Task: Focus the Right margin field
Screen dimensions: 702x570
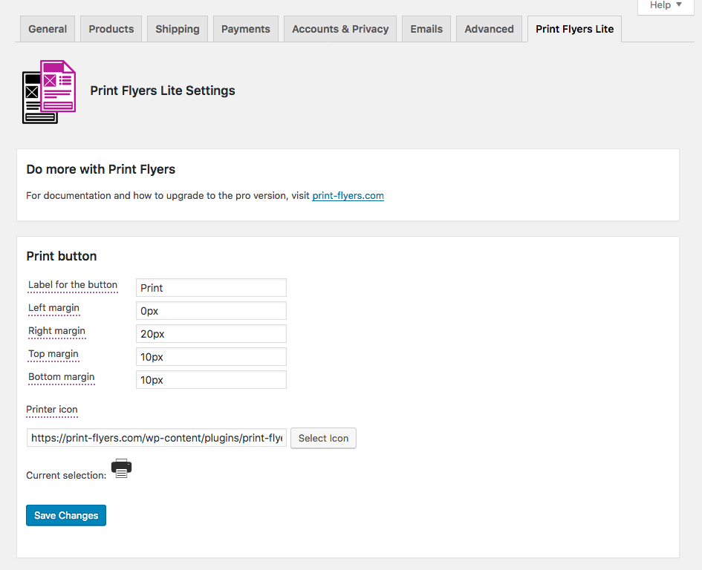Action: [x=211, y=334]
